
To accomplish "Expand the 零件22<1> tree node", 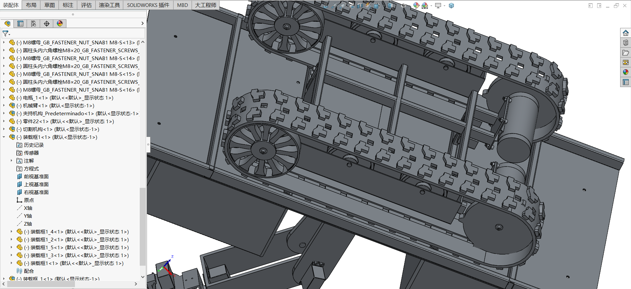I will point(4,121).
